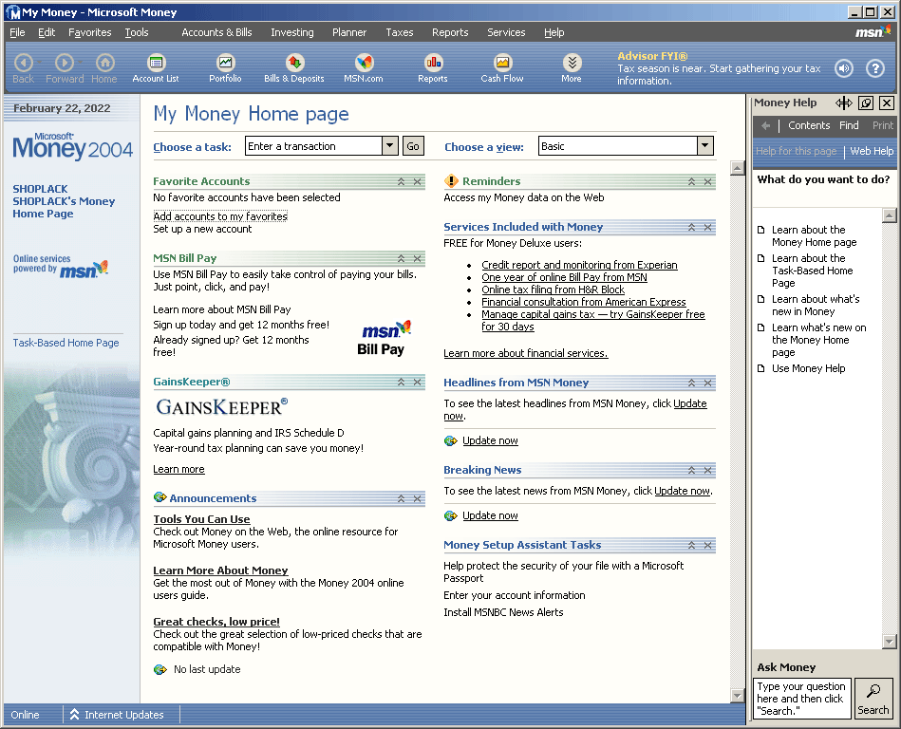Open the Taxes menu
Screen dimensions: 901x729
tap(400, 32)
